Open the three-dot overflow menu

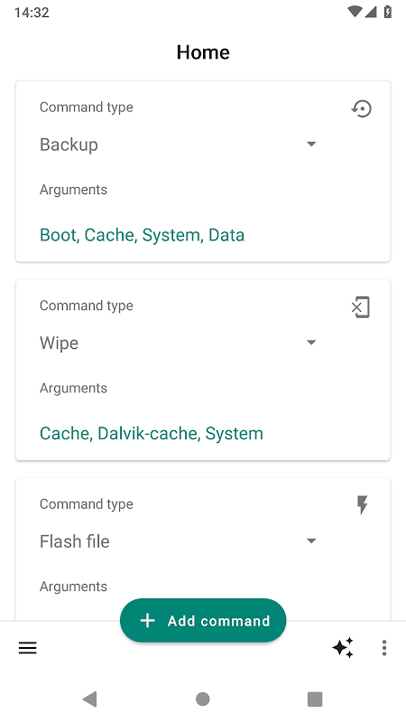point(384,648)
